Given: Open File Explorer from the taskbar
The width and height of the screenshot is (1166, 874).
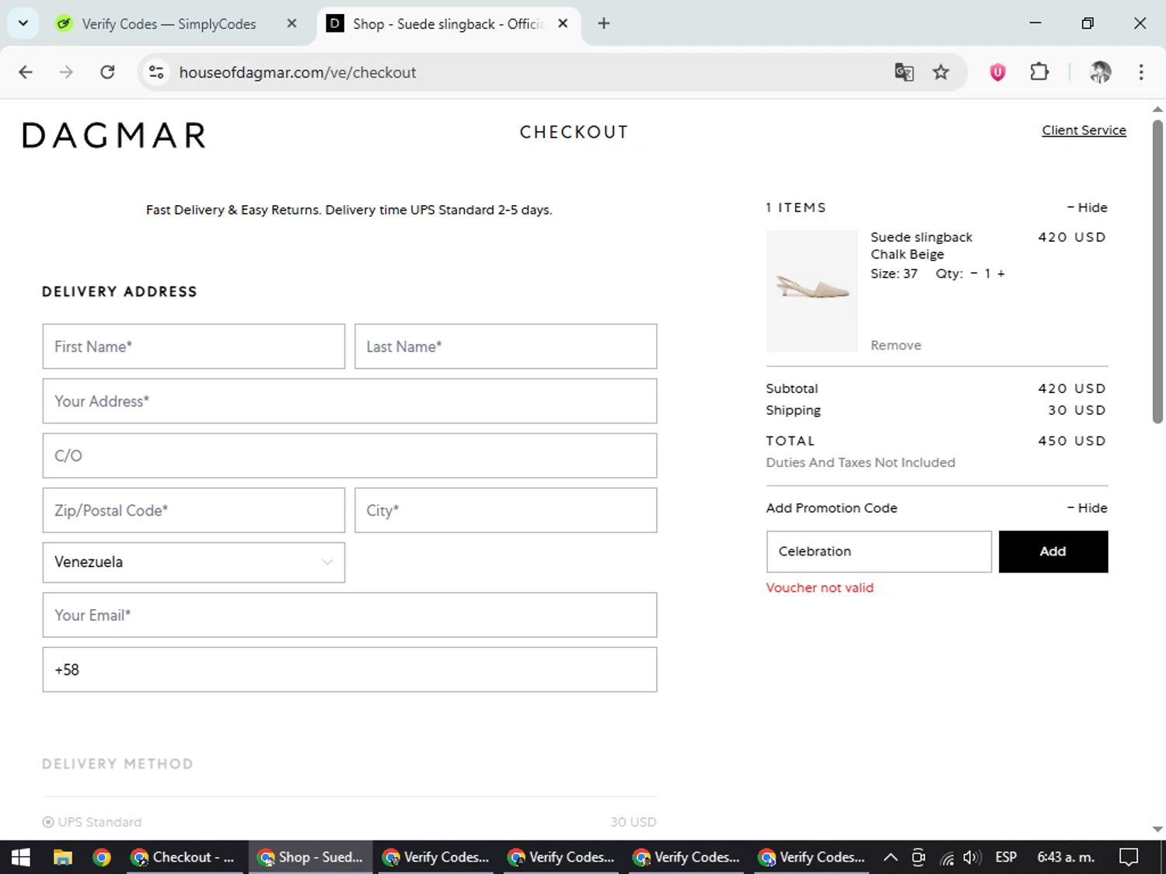Looking at the screenshot, I should [62, 857].
